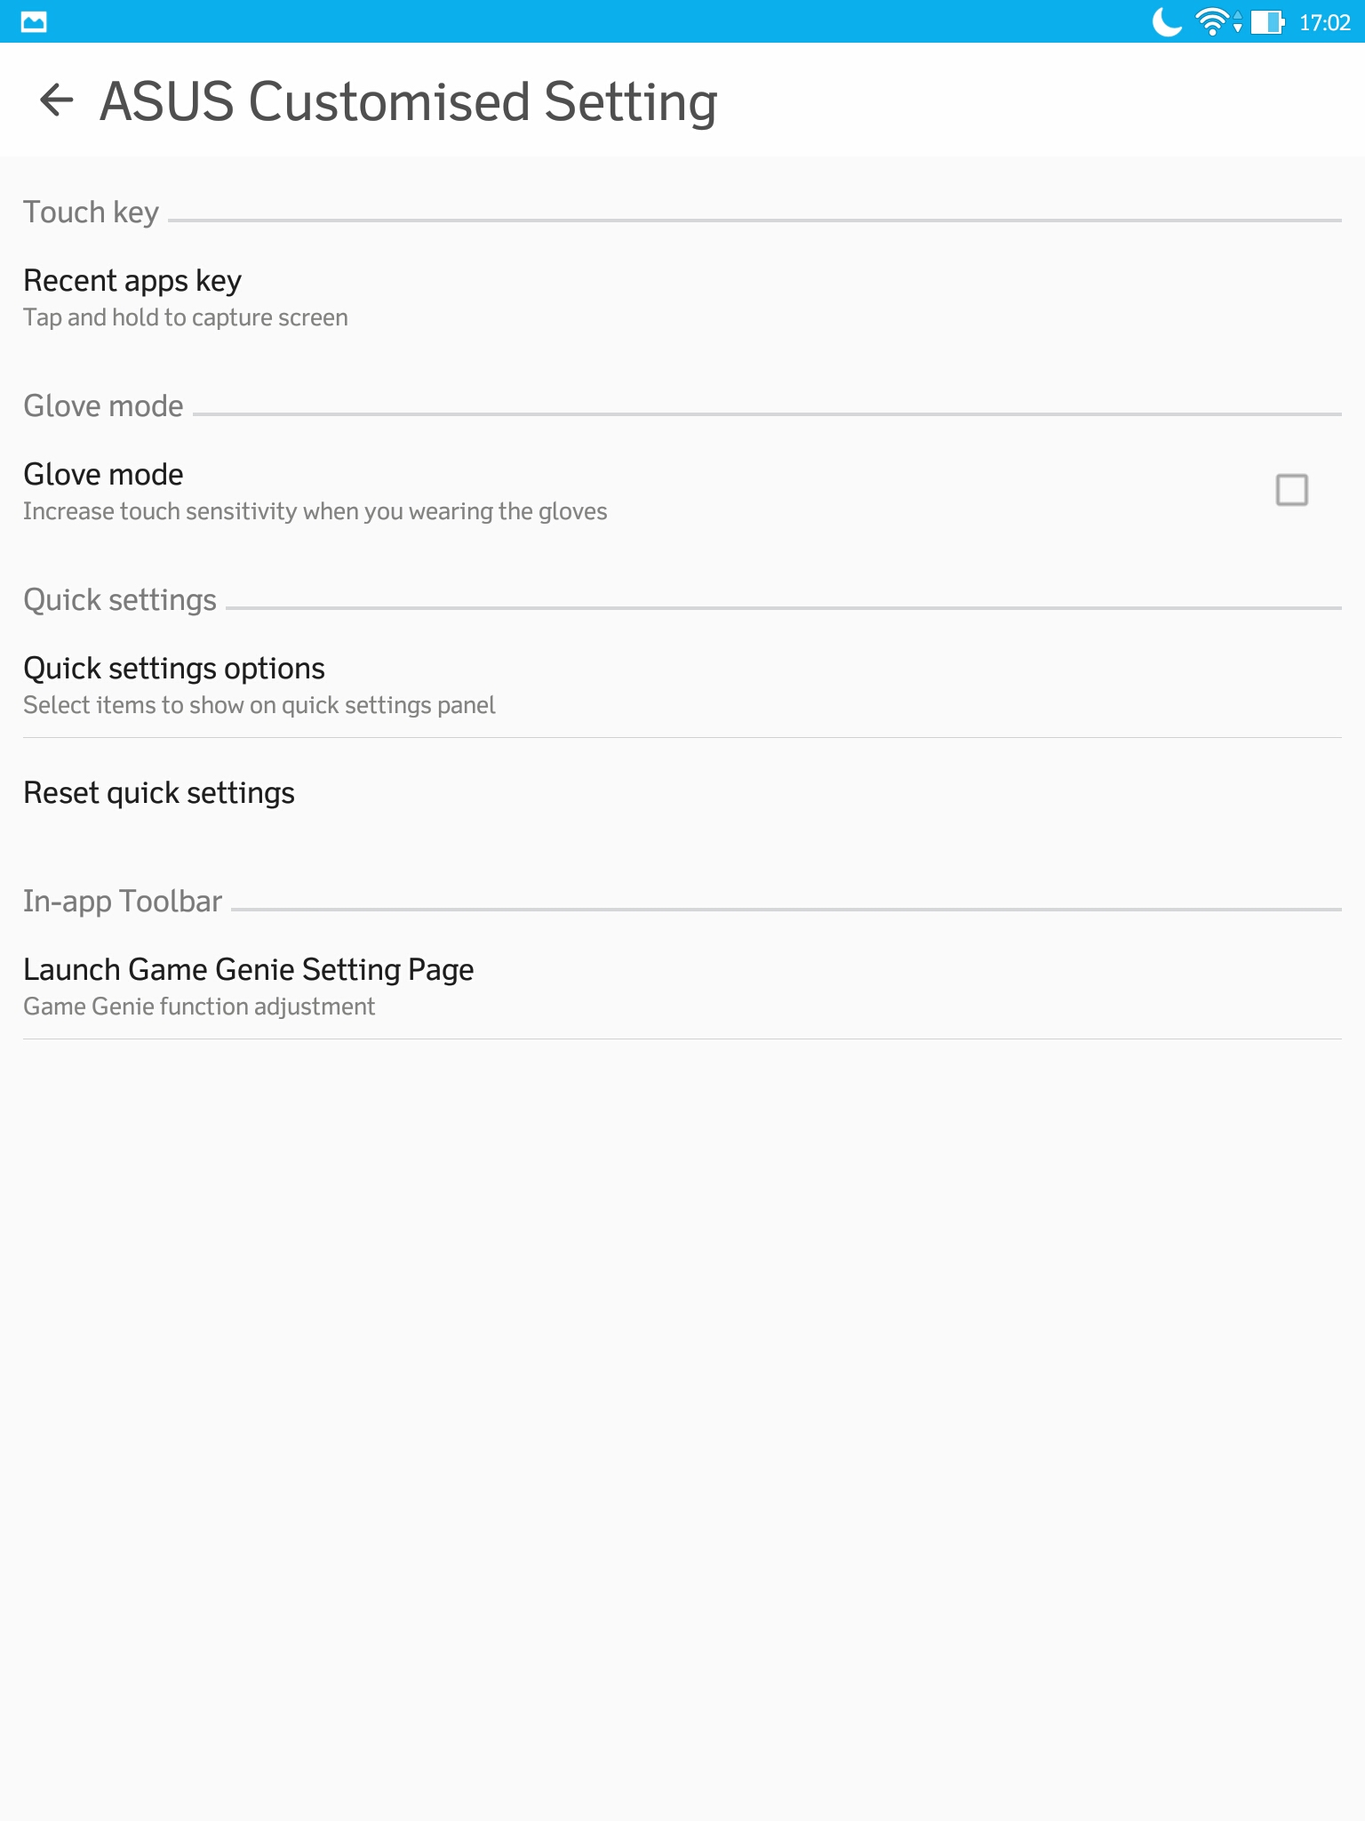
Task: Tap 'Increase touch sensitivity' description text
Action: (315, 511)
